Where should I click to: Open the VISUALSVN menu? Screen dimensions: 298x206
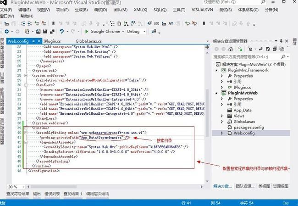[202, 10]
